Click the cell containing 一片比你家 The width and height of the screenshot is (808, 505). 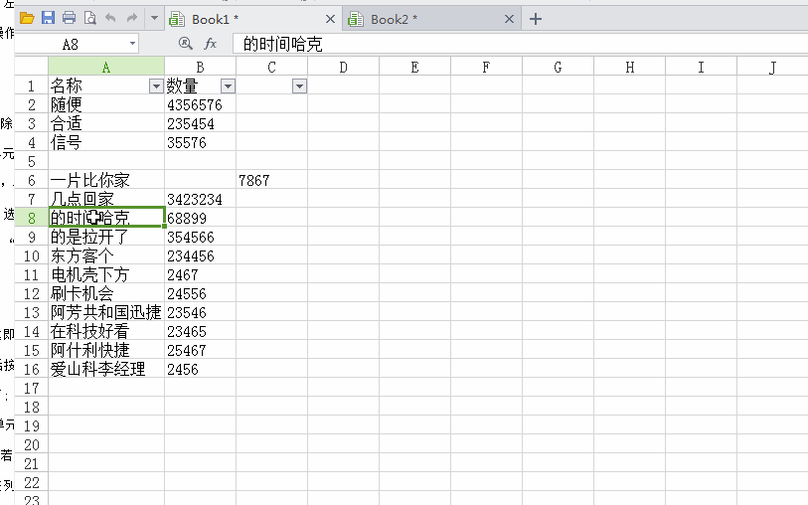106,180
